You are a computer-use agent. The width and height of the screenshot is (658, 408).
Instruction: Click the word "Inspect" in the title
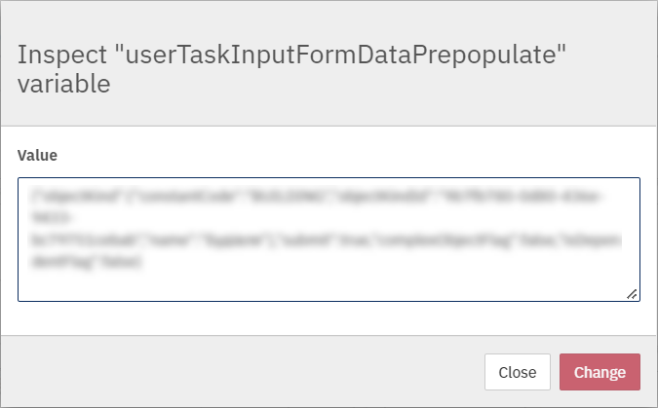pos(62,55)
